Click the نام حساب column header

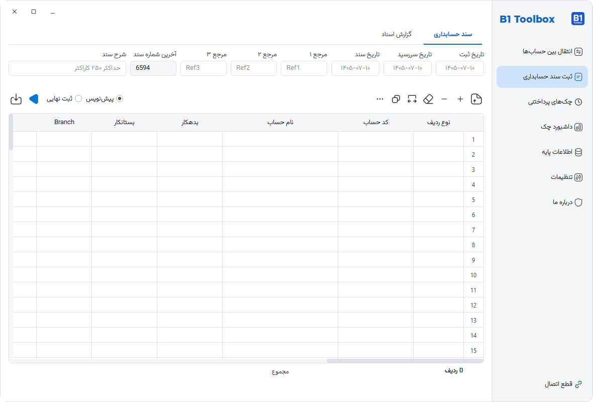click(x=280, y=123)
